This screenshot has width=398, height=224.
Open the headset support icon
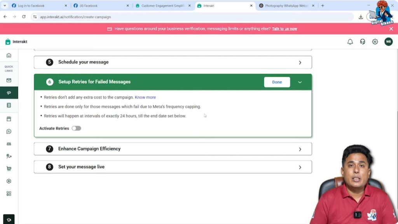click(362, 41)
